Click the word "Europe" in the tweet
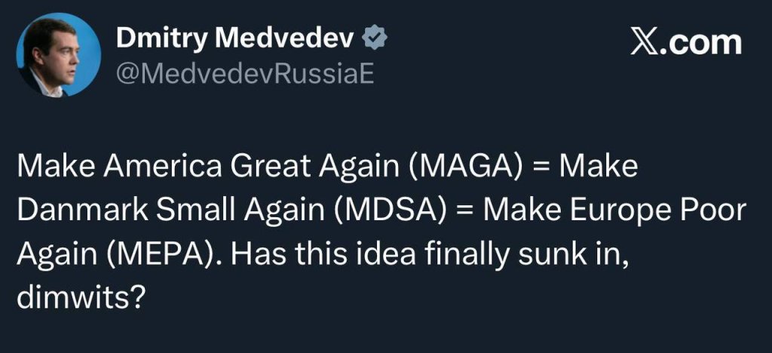The image size is (772, 353). click(605, 208)
